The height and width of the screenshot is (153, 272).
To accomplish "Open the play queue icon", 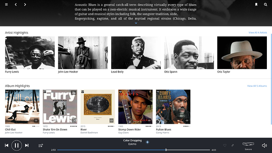I will coord(41,146).
